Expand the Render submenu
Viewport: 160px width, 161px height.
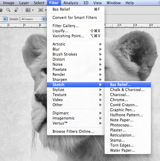tap(76, 75)
